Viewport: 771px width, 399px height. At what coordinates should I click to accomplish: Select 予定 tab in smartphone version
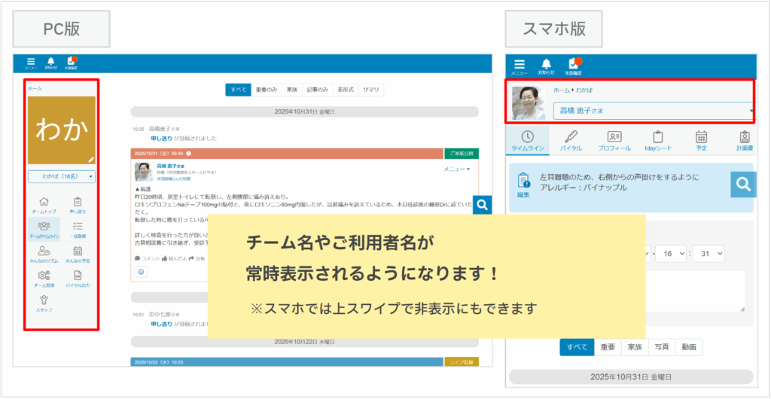point(702,141)
